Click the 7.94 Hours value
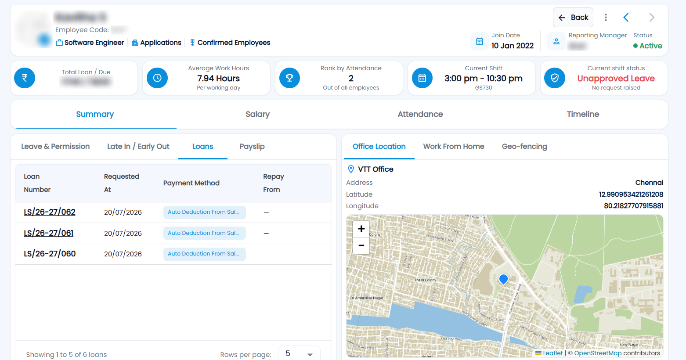The height and width of the screenshot is (360, 686). [x=219, y=79]
